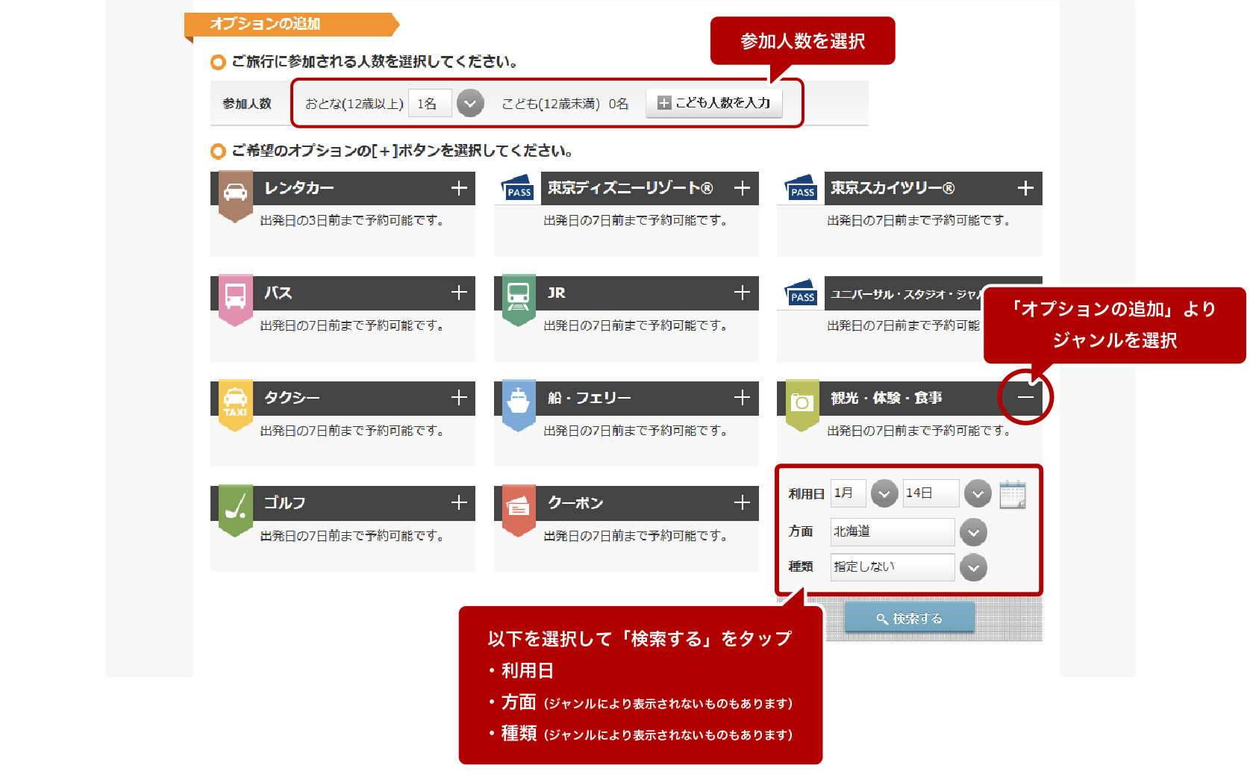Expand the レンタカー option with plus
1250x777 pixels.
point(459,188)
